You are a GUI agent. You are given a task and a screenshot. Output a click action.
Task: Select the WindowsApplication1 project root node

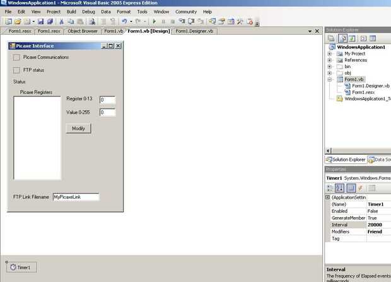(x=361, y=47)
